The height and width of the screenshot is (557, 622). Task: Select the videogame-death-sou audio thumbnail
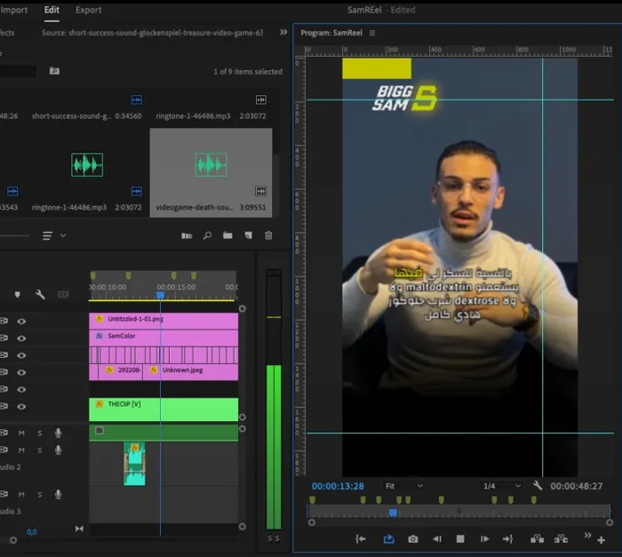point(211,164)
